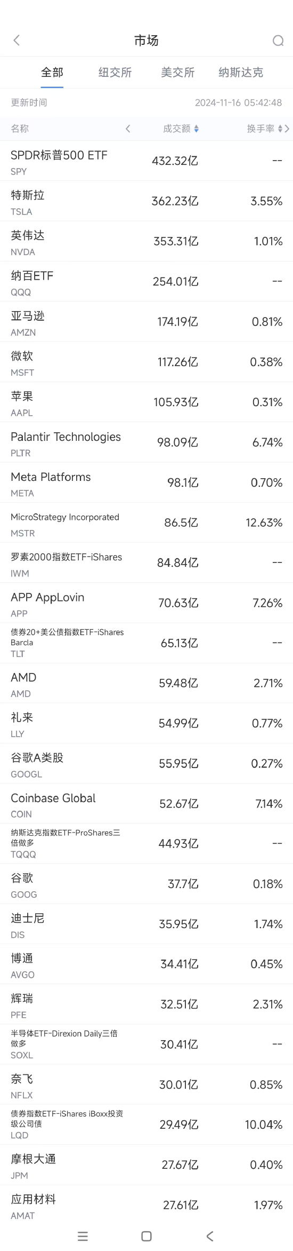Tap Android home square icon
This screenshot has width=293, height=1251.
point(146,1236)
